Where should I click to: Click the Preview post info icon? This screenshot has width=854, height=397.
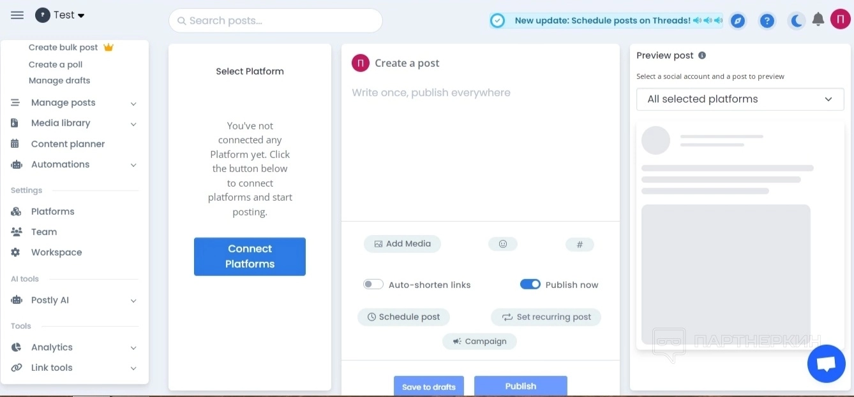click(x=702, y=55)
